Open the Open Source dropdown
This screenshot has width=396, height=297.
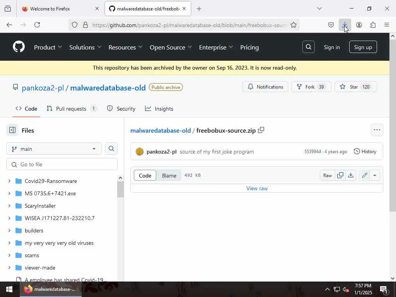(171, 47)
